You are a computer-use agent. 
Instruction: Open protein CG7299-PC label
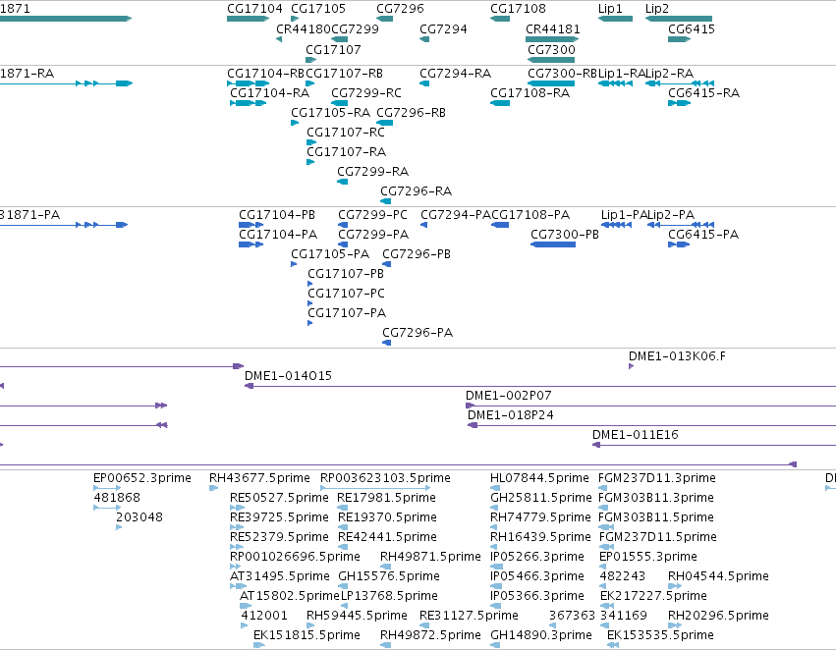(372, 215)
